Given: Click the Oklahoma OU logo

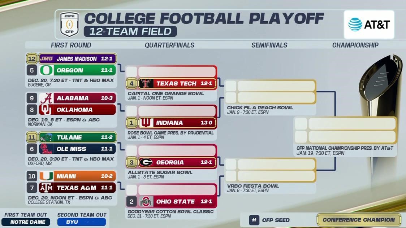Looking at the screenshot, I should coord(46,110).
